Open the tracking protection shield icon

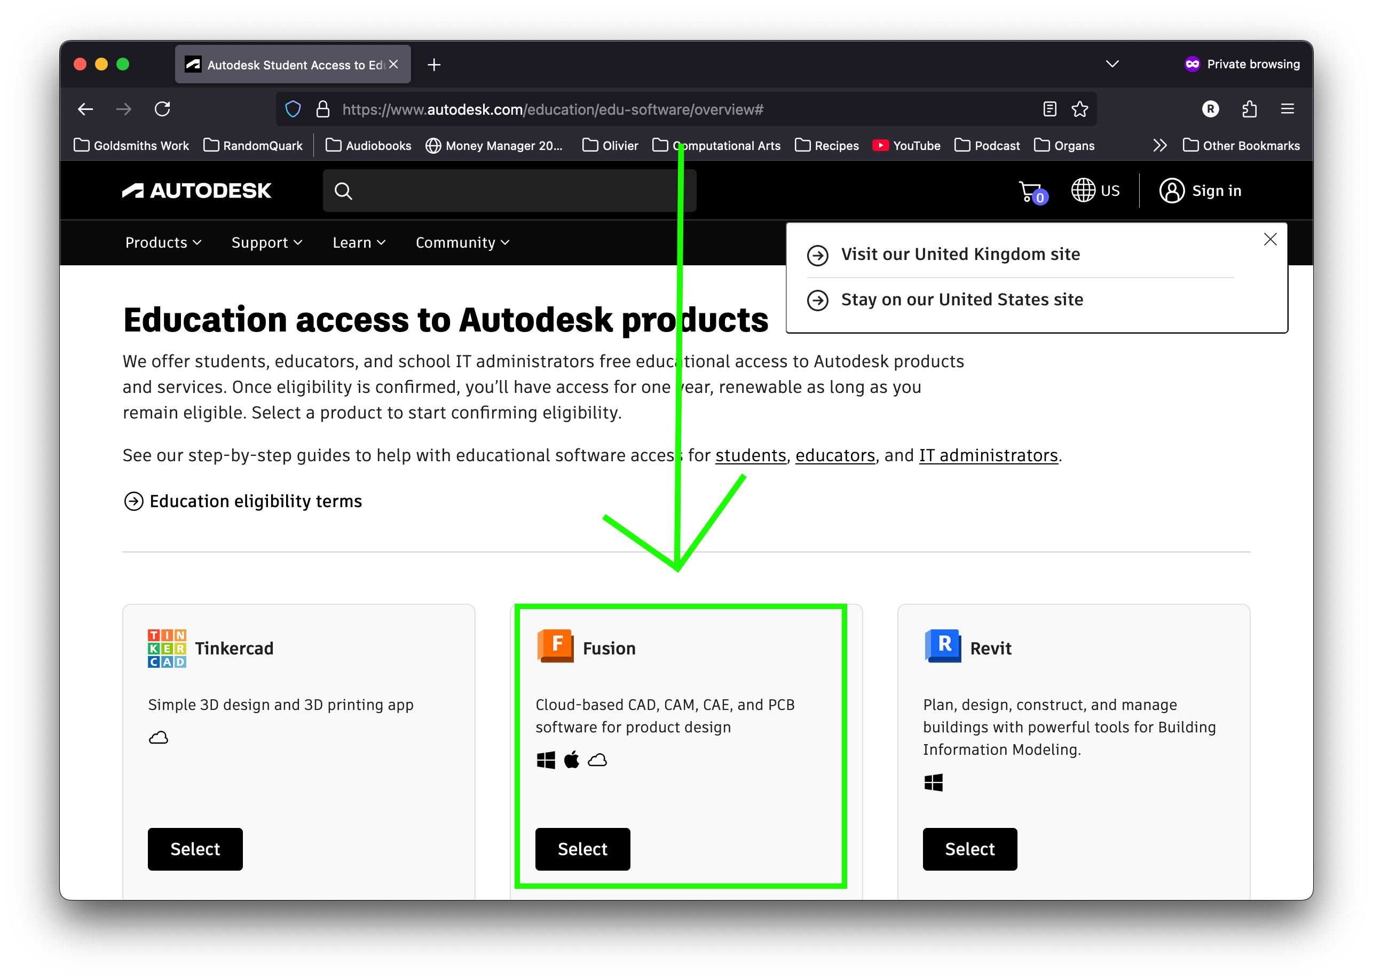pyautogui.click(x=293, y=109)
